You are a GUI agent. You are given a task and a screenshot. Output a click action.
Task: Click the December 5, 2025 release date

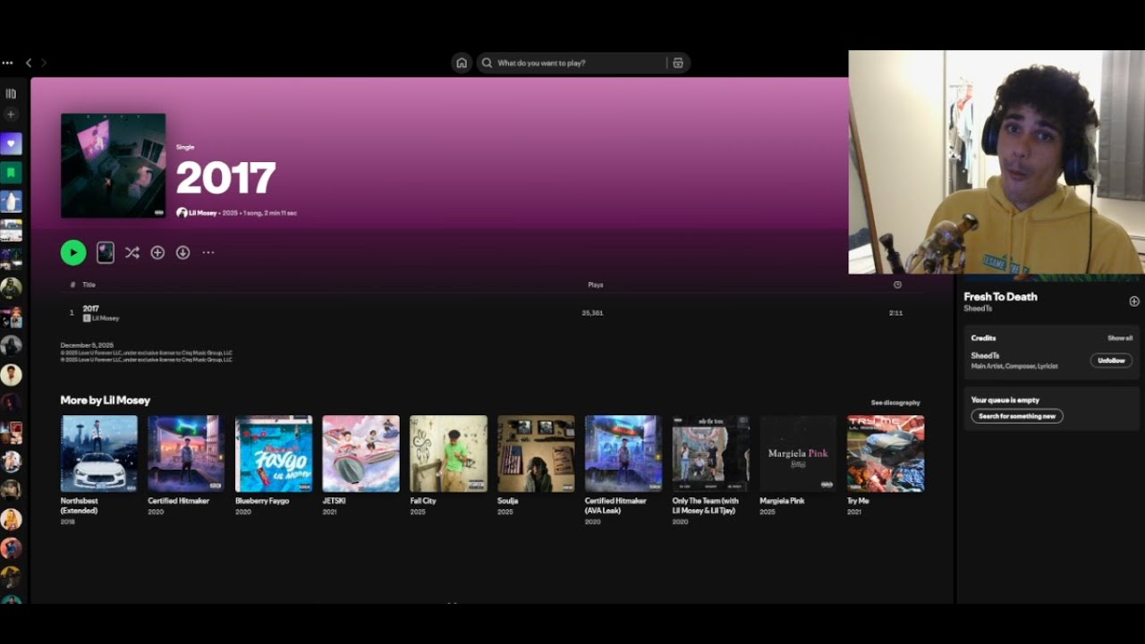point(87,344)
